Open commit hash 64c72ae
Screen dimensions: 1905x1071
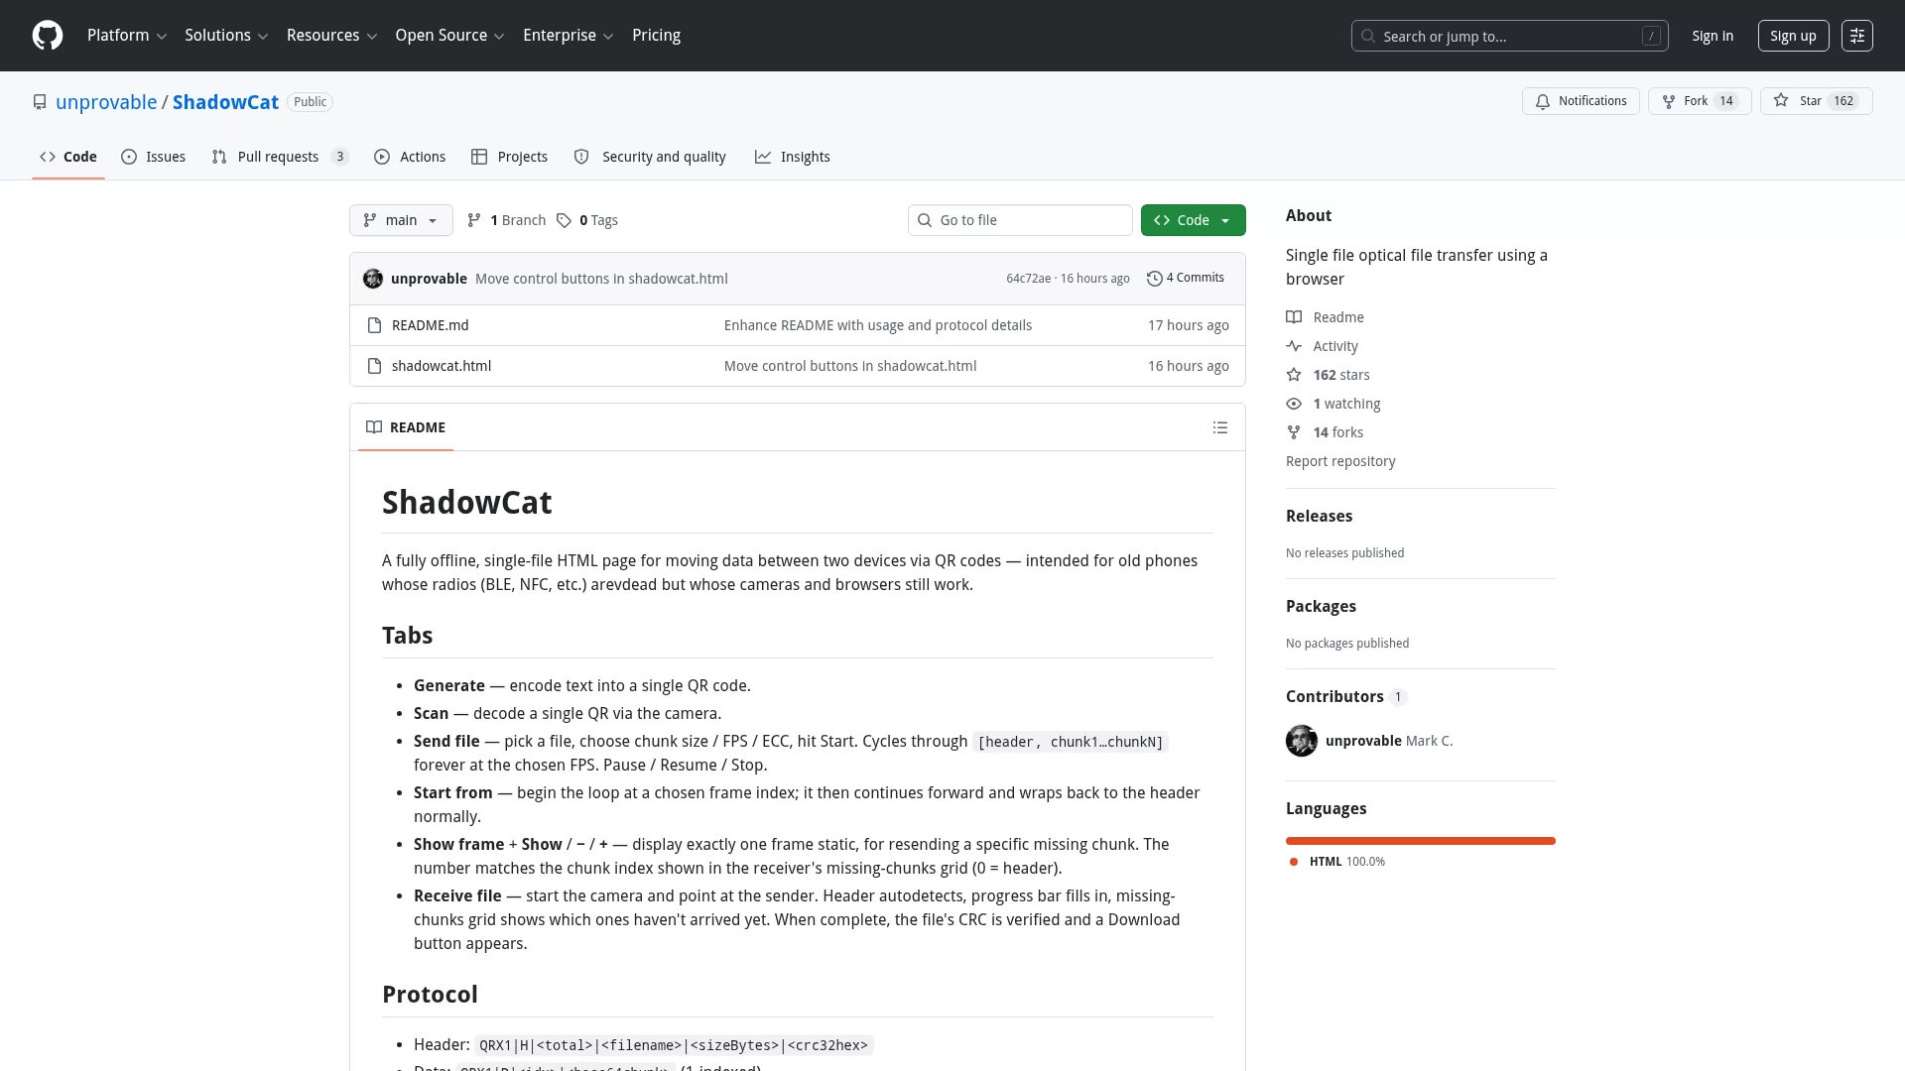(x=1028, y=279)
